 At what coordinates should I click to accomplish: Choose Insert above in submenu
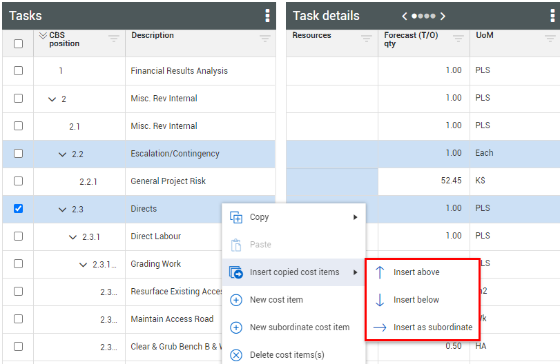click(416, 272)
